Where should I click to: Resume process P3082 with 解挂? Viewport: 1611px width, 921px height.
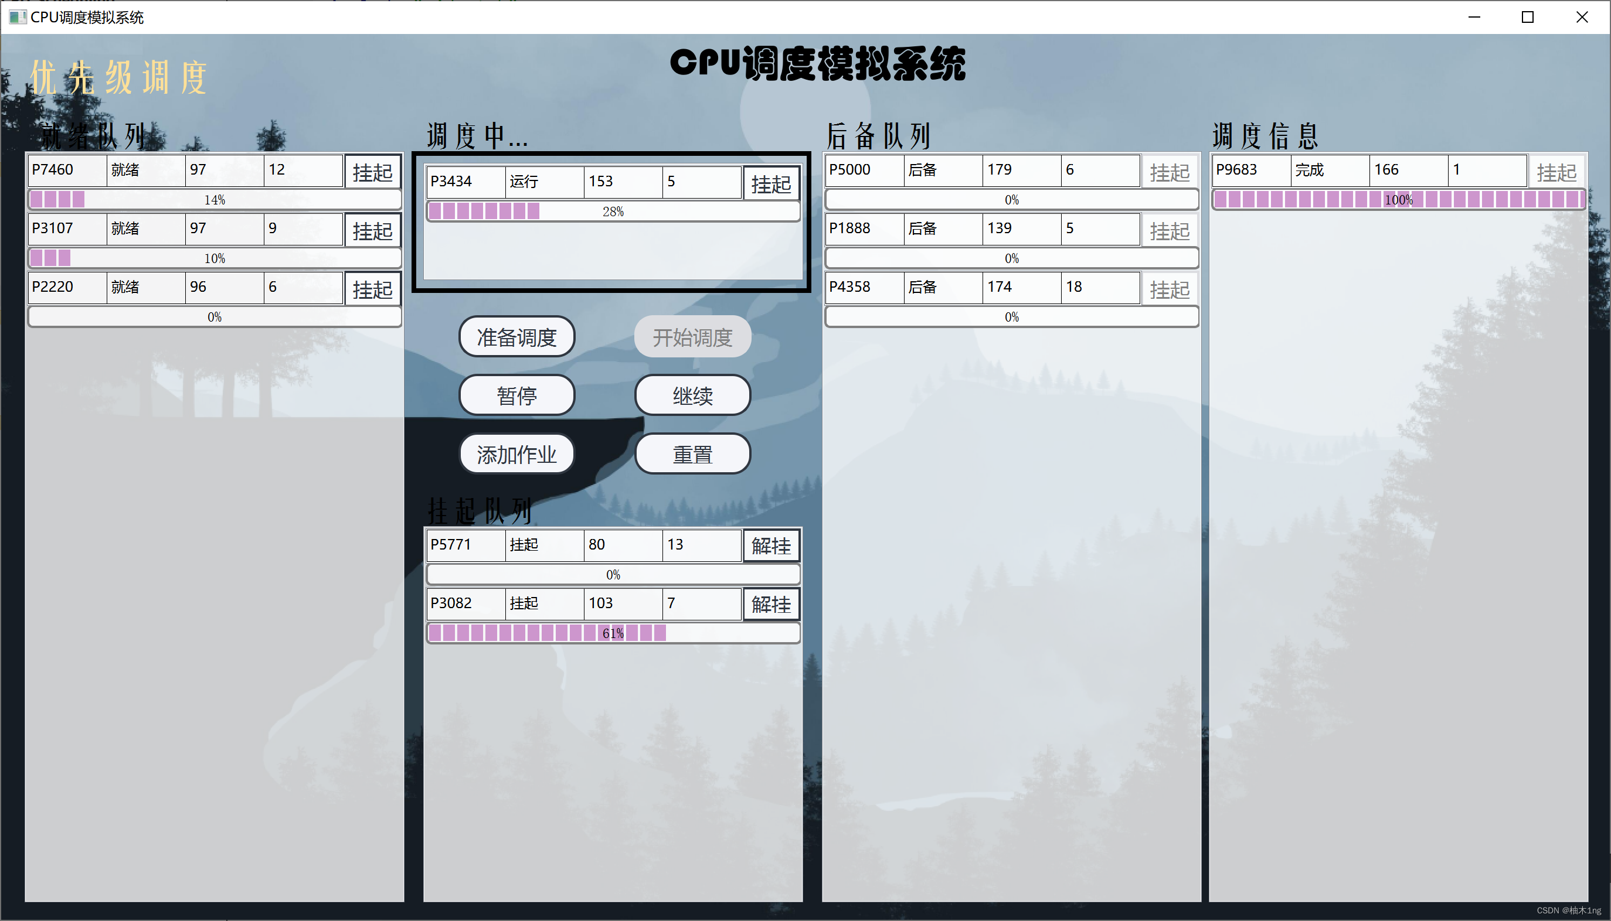tap(771, 604)
